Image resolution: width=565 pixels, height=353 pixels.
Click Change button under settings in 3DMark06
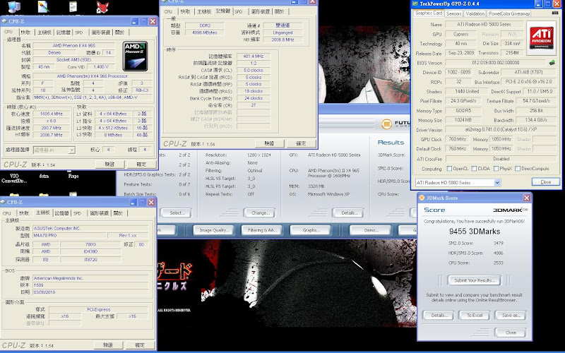[258, 213]
